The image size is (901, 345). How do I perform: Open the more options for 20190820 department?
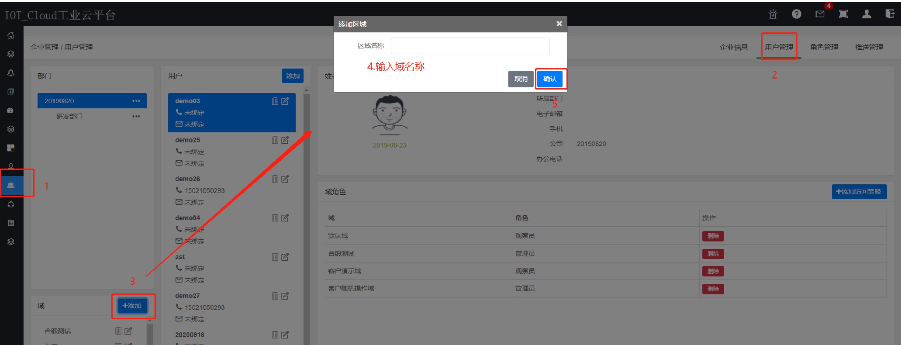point(136,101)
